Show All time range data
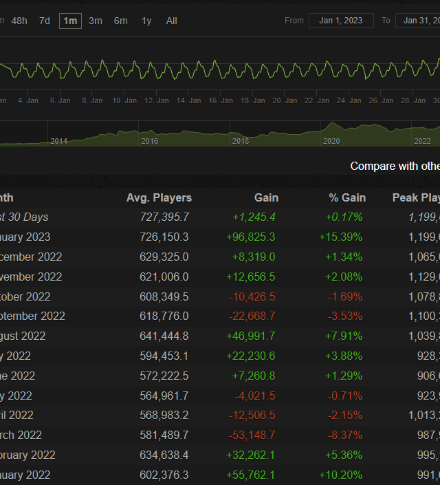 click(x=172, y=21)
